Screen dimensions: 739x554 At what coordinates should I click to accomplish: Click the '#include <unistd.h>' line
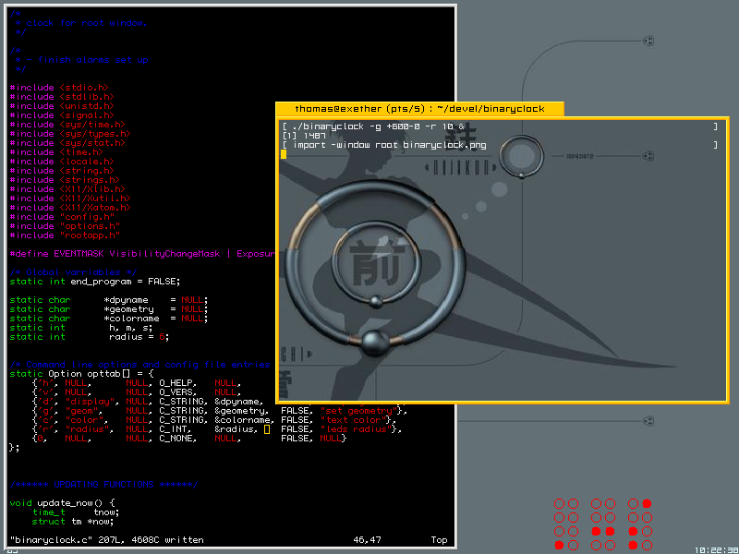(62, 106)
